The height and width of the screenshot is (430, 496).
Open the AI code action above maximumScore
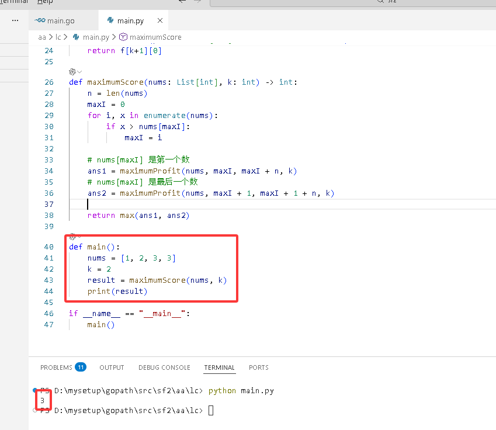72,72
